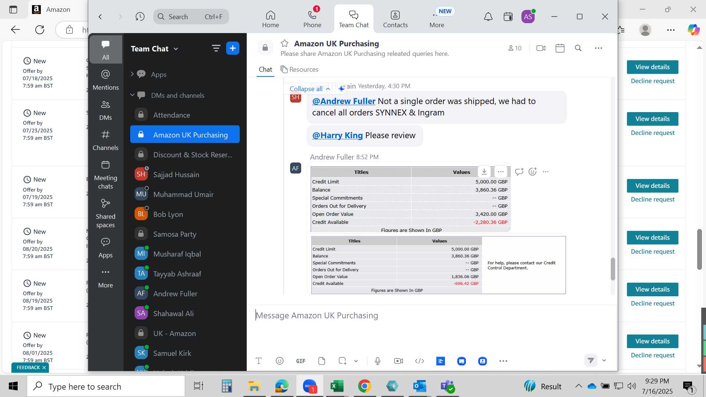
Task: Open the UK - Amazon channel
Action: [185, 333]
